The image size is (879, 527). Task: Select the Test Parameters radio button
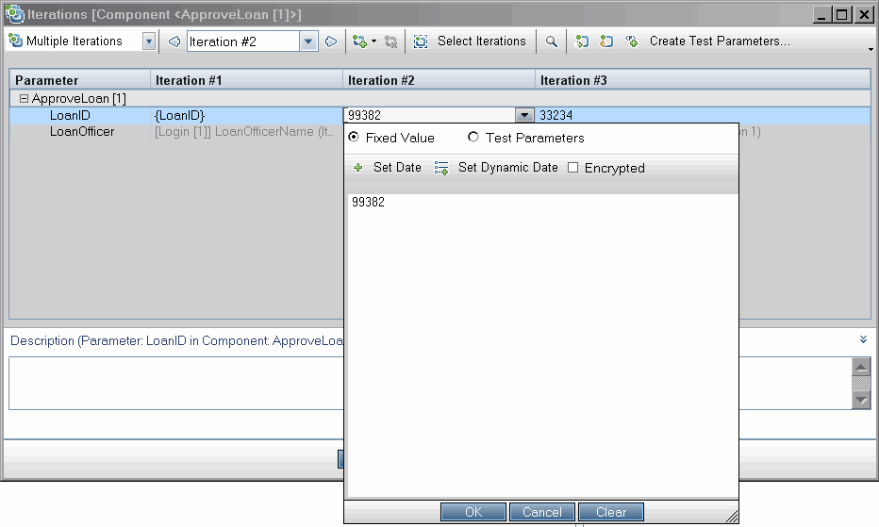pos(473,138)
